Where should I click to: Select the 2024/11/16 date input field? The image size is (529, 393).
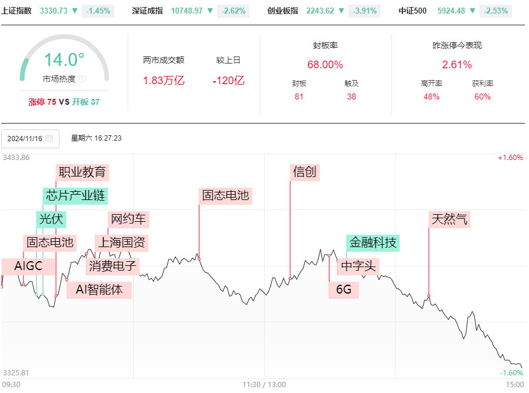click(31, 139)
